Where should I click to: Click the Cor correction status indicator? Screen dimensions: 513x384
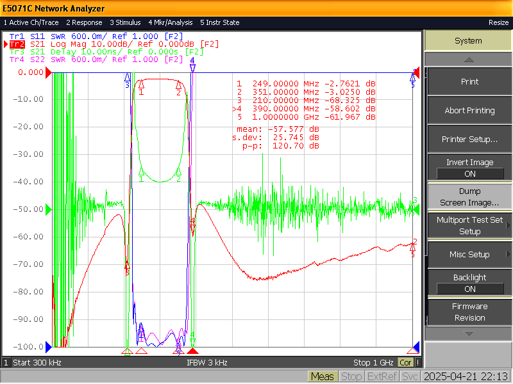tap(406, 363)
